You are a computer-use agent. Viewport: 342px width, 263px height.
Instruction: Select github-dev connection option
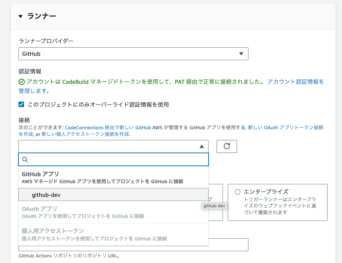tap(114, 195)
